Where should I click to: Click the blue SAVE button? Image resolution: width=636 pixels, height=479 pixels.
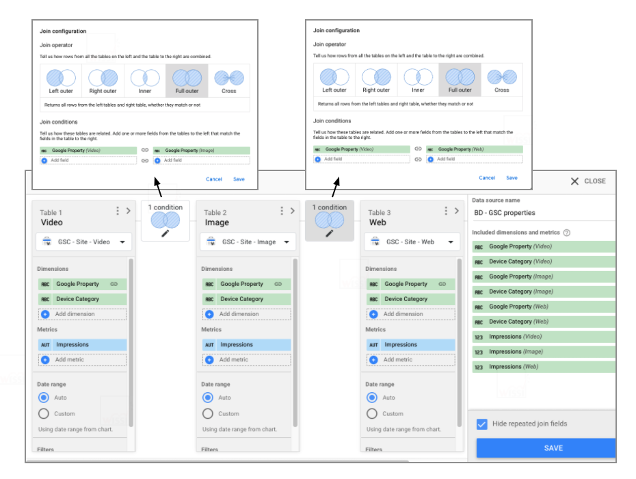[546, 448]
